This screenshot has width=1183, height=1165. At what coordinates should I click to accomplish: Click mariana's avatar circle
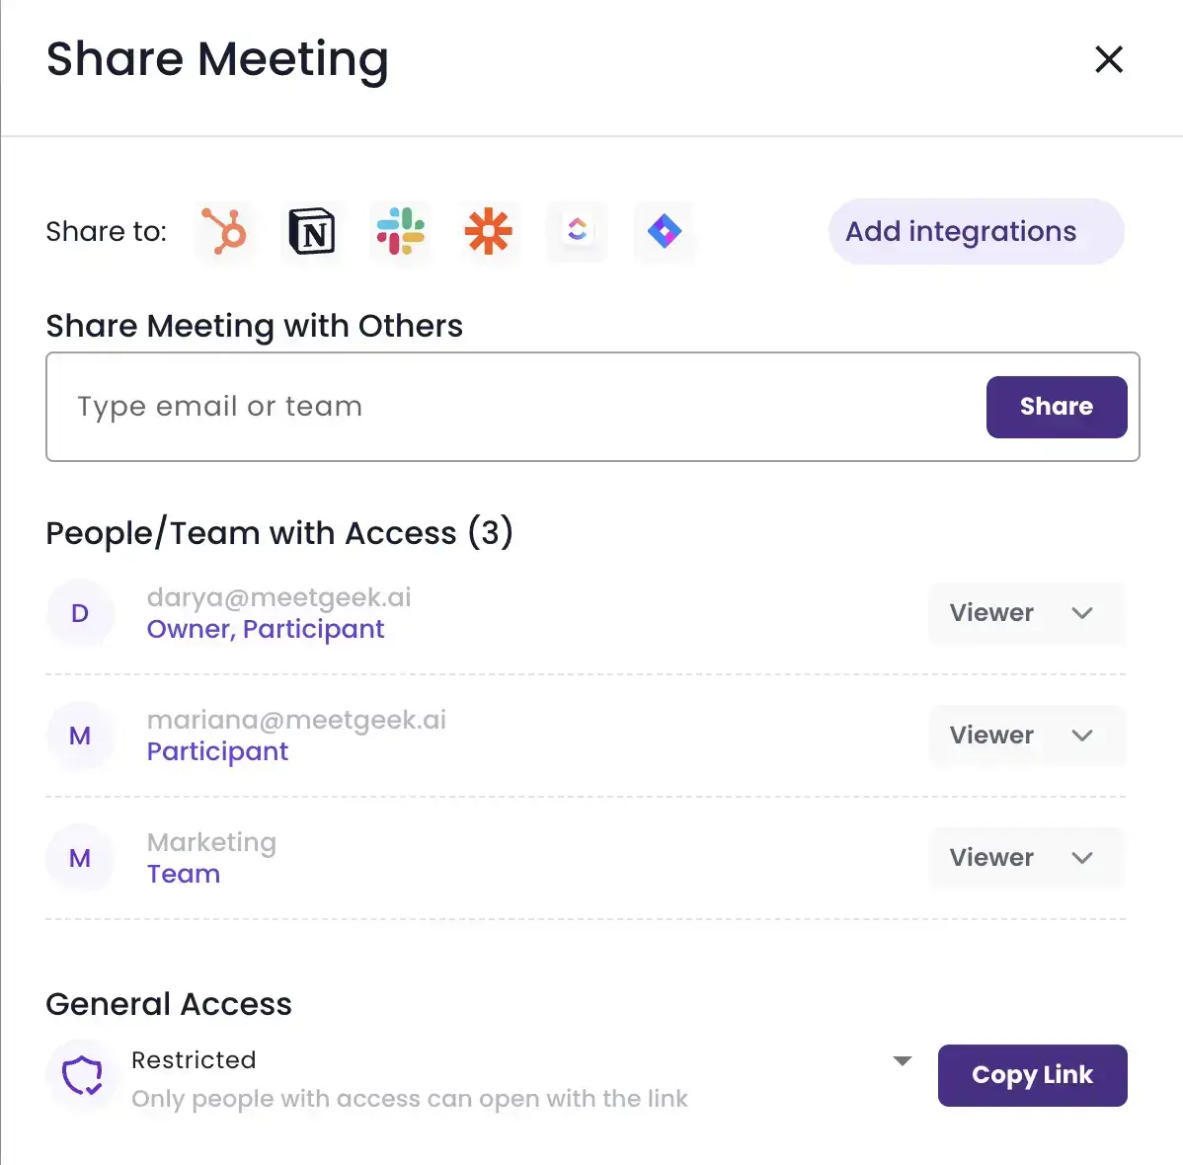(x=80, y=736)
